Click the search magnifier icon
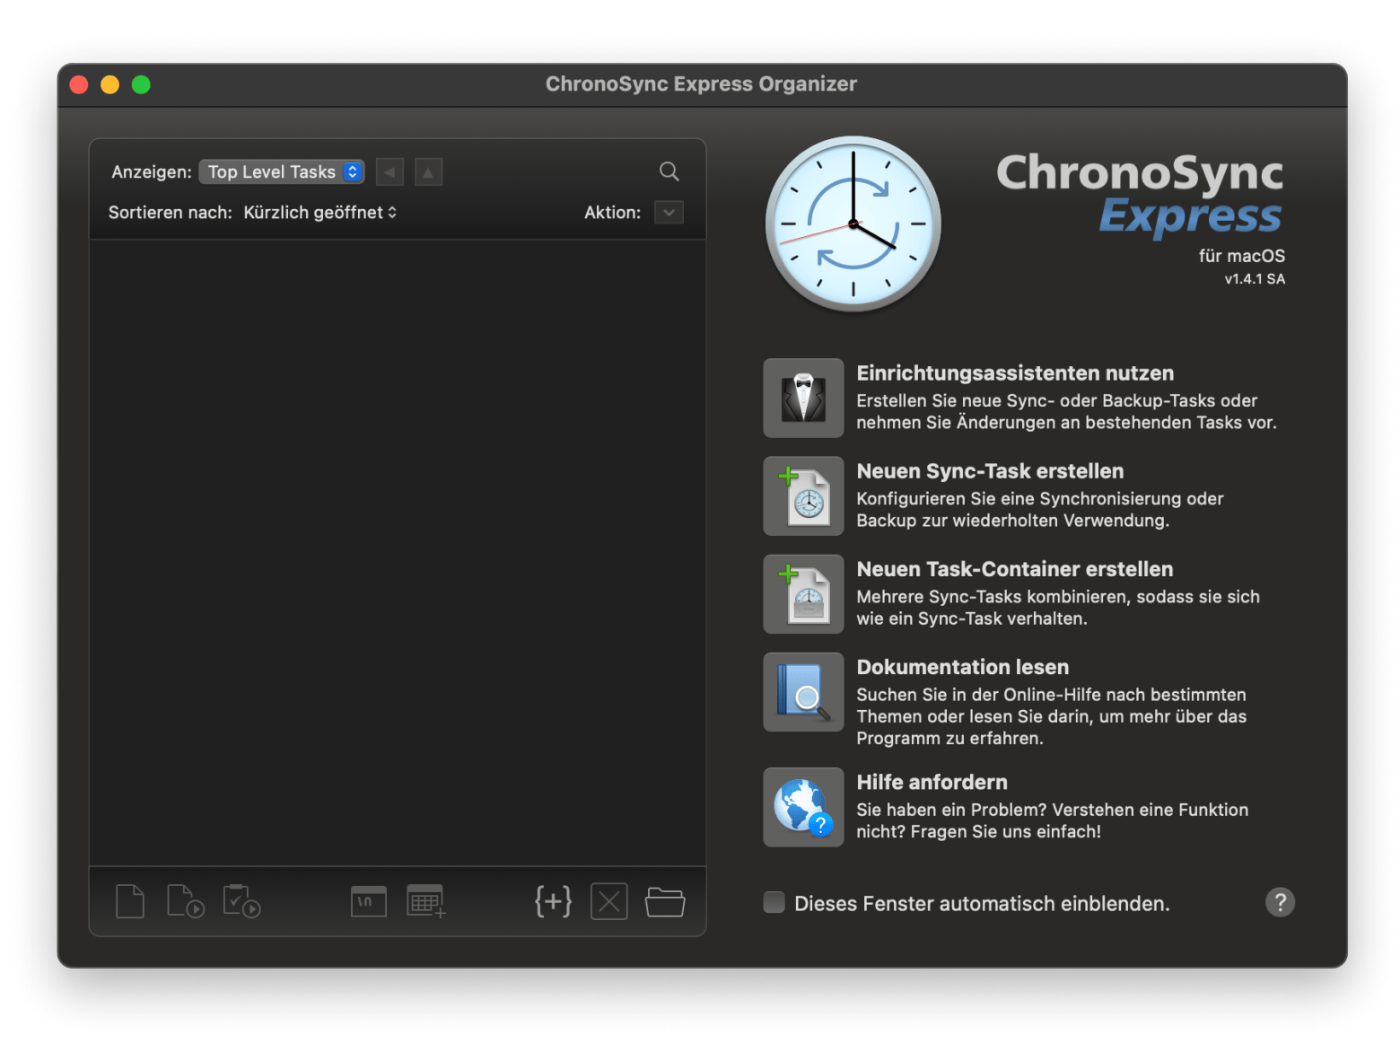This screenshot has width=1400, height=1052. pos(669,171)
